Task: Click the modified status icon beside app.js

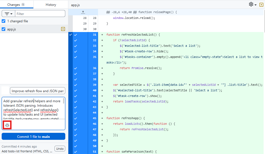Action: click(x=63, y=29)
